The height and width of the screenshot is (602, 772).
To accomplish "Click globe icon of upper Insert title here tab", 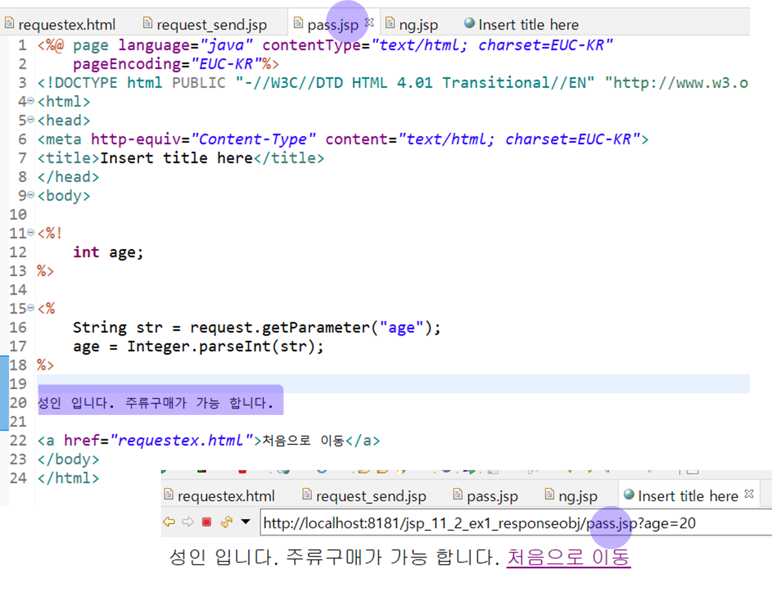I will point(470,23).
